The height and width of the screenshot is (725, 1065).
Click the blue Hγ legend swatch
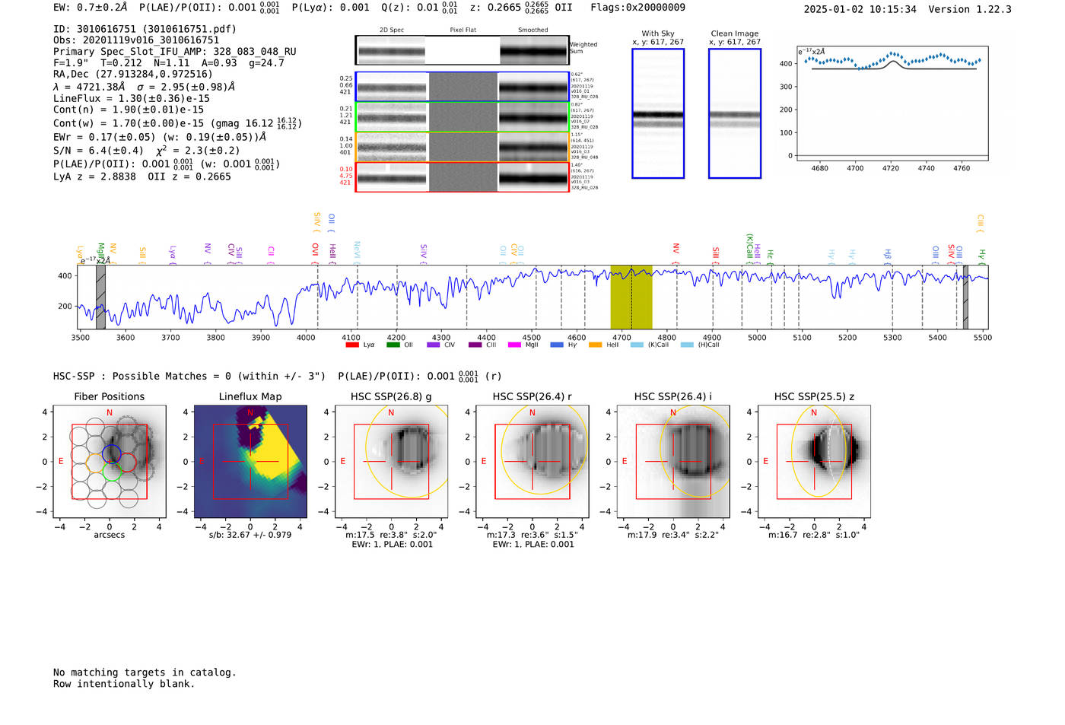557,345
